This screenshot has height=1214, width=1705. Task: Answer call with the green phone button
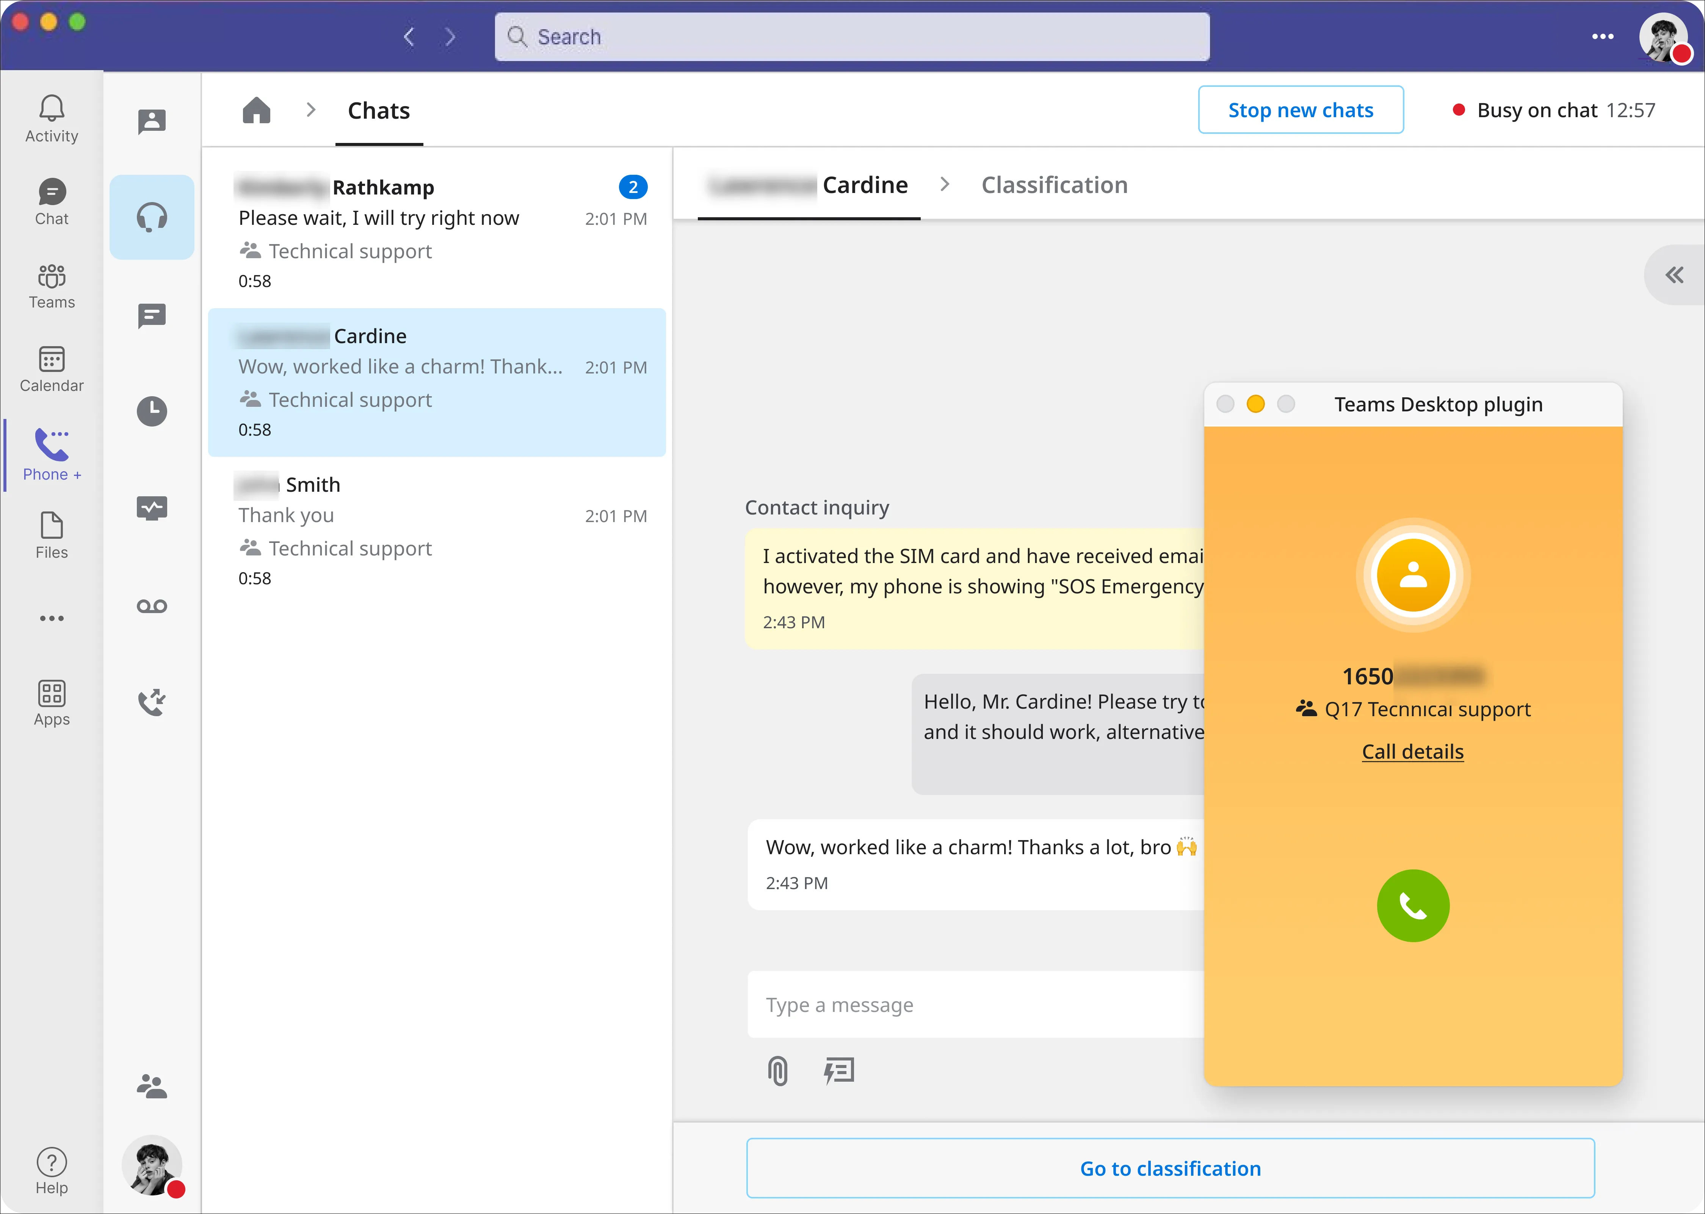click(1413, 905)
